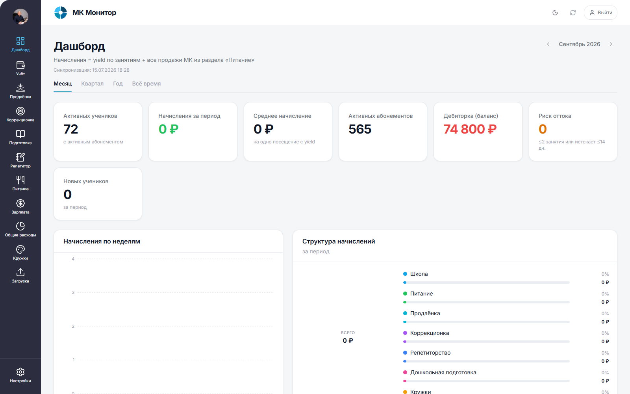Select the Месяц tab
Image resolution: width=630 pixels, height=394 pixels.
click(63, 84)
